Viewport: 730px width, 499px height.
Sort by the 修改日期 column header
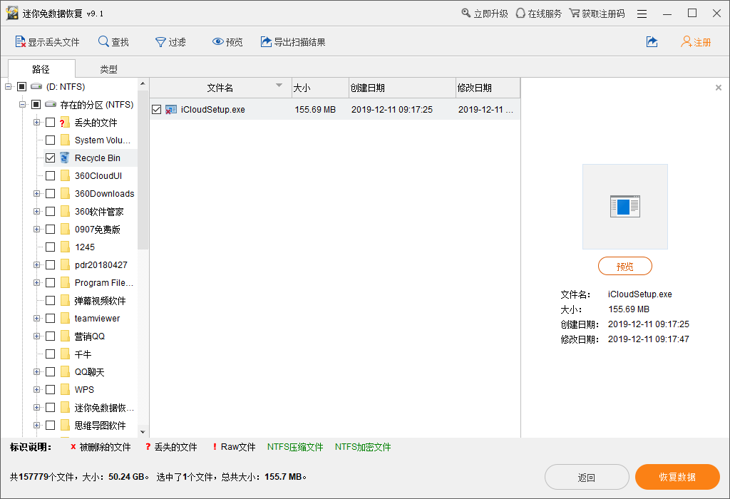tap(488, 88)
